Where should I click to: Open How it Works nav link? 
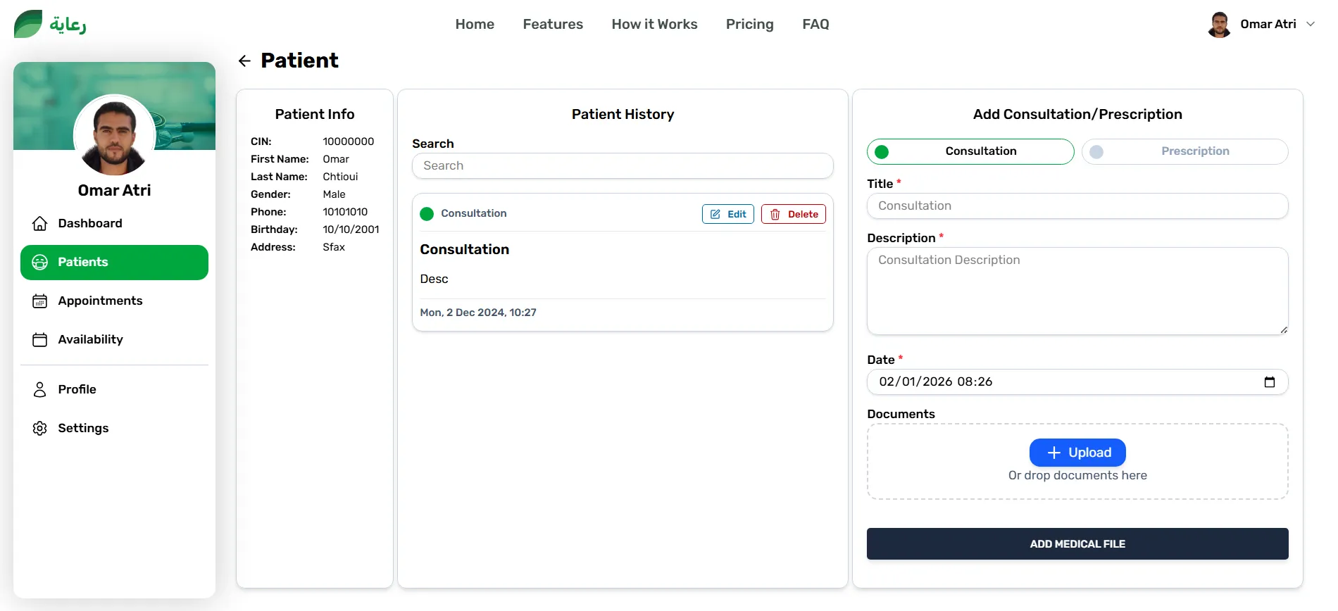(654, 24)
